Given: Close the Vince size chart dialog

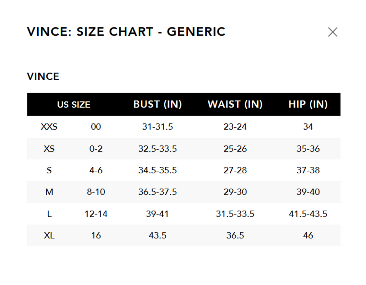Looking at the screenshot, I should 332,32.
